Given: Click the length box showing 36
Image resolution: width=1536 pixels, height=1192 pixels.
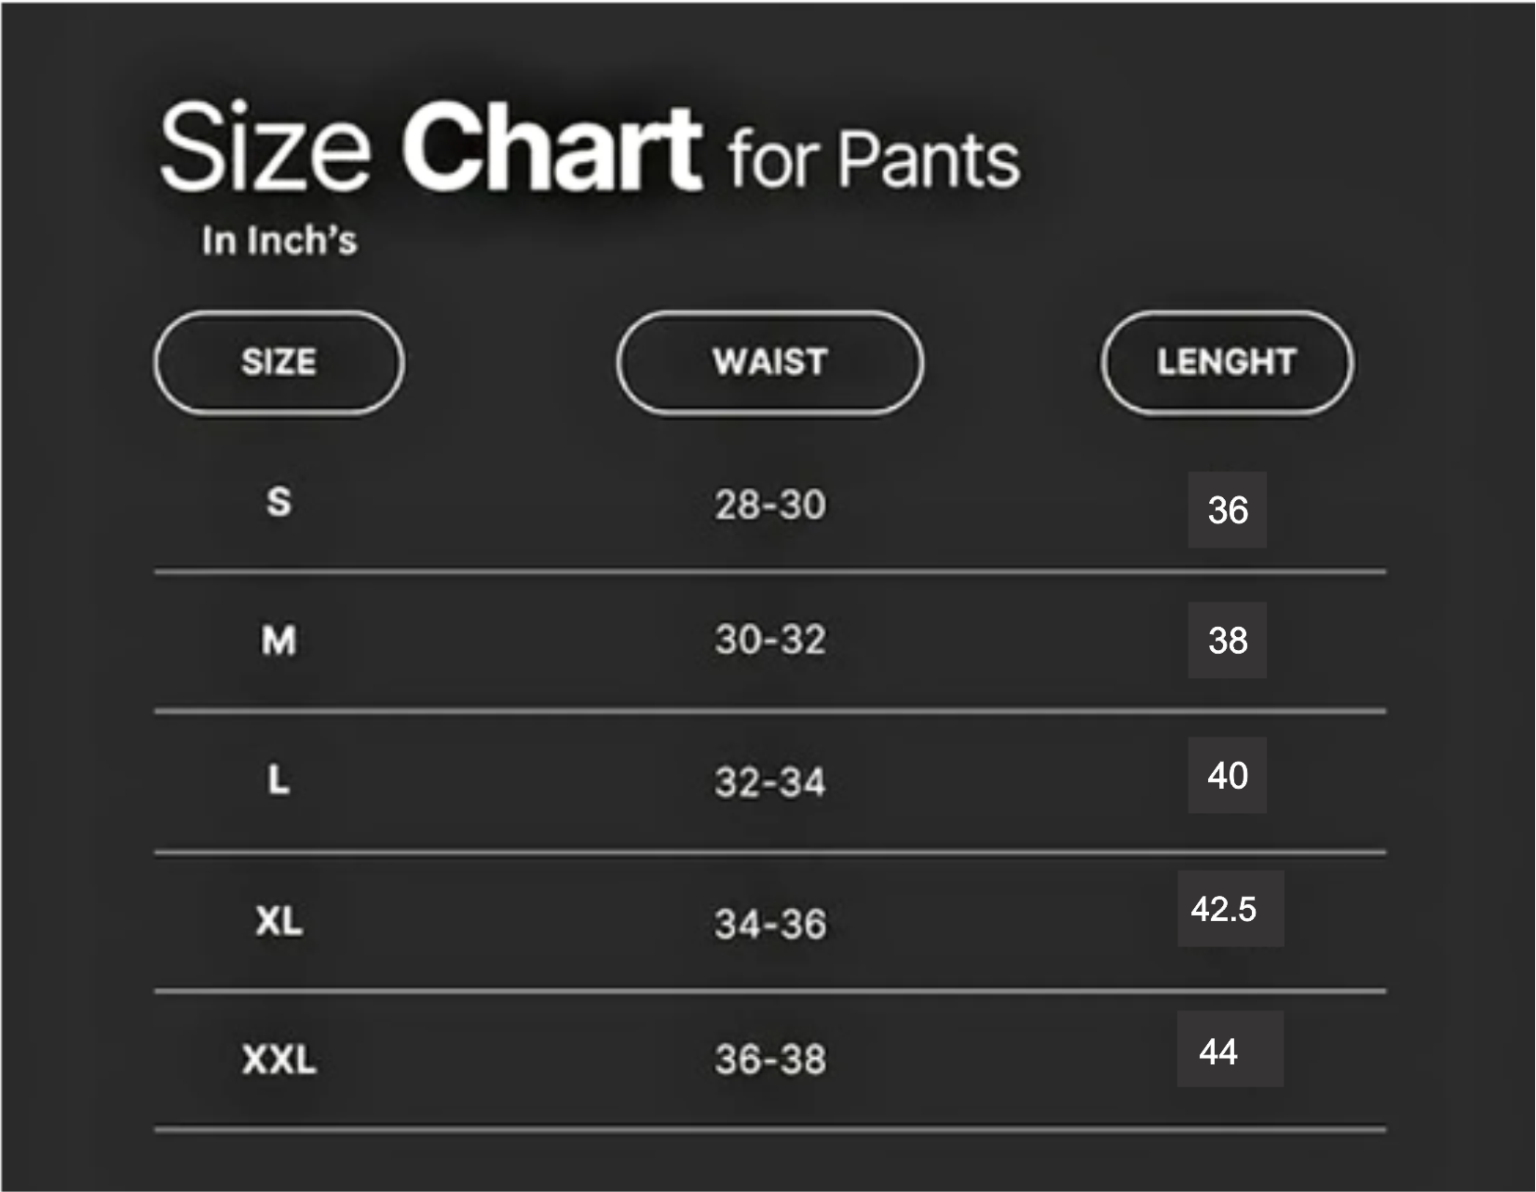Looking at the screenshot, I should tap(1227, 510).
